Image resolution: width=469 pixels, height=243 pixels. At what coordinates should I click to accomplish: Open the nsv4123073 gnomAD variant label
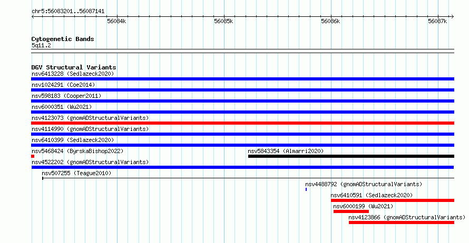(90, 118)
